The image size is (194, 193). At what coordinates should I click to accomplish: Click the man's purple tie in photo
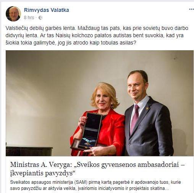pyautogui.click(x=135, y=119)
